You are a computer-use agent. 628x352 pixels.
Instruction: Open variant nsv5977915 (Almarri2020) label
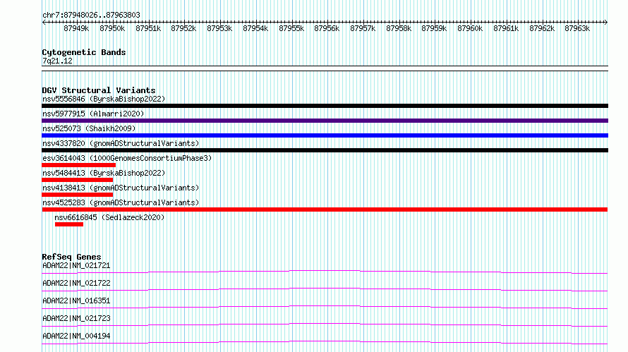[93, 114]
